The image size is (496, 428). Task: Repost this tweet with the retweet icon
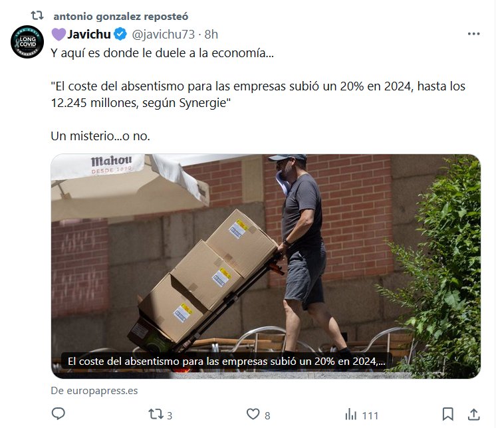[x=156, y=414]
